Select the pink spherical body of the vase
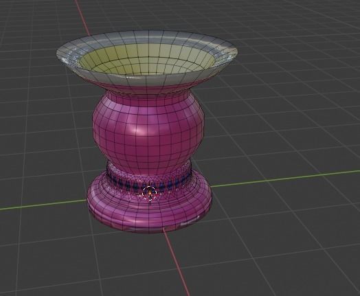 (x=148, y=135)
